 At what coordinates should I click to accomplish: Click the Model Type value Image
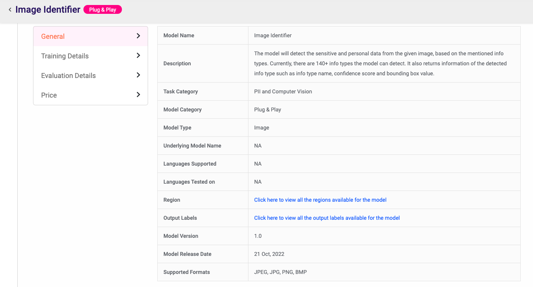tap(262, 128)
